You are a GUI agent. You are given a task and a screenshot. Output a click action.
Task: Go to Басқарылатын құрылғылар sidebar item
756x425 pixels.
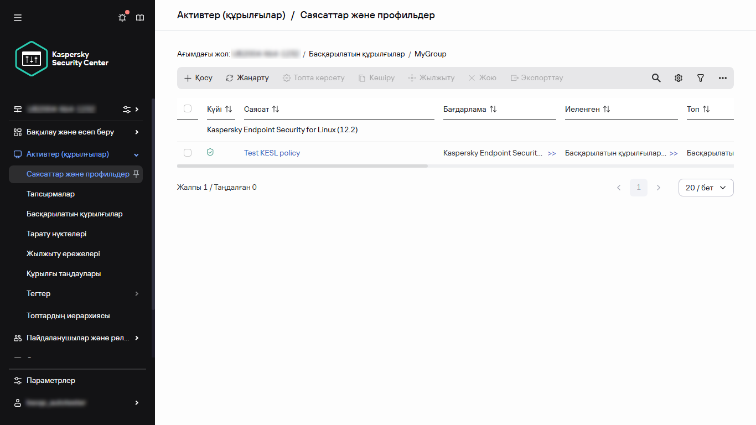click(75, 214)
